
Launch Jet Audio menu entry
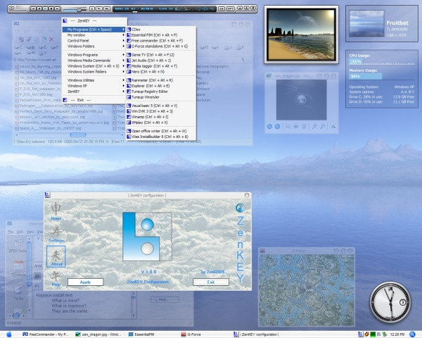tap(160, 61)
